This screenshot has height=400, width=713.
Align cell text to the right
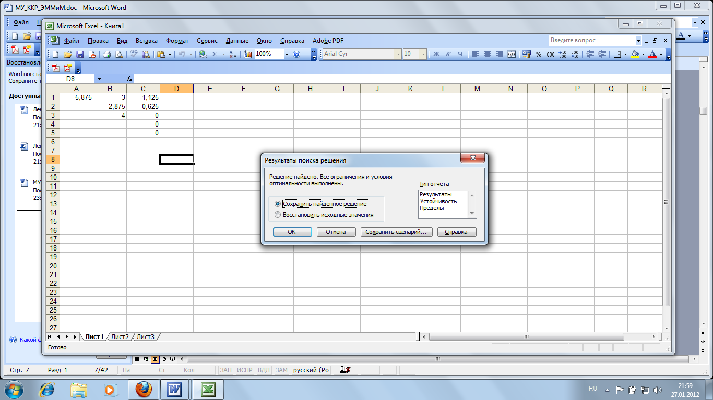[500, 54]
